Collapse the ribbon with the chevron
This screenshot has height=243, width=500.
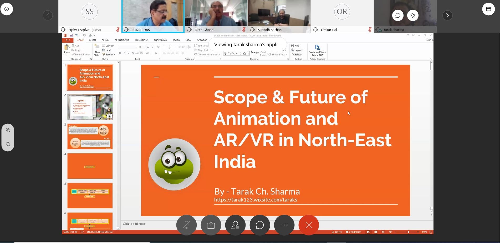click(431, 59)
